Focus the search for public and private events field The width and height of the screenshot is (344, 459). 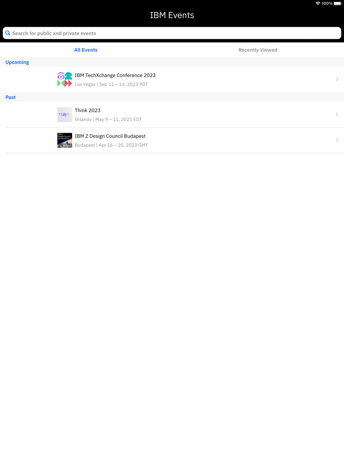pos(172,33)
